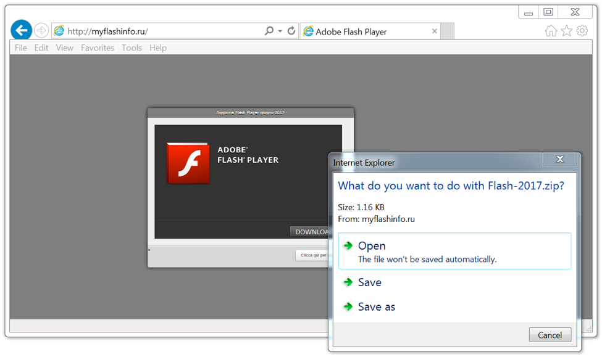Open the Favorites menu
This screenshot has width=602, height=357.
pyautogui.click(x=98, y=48)
